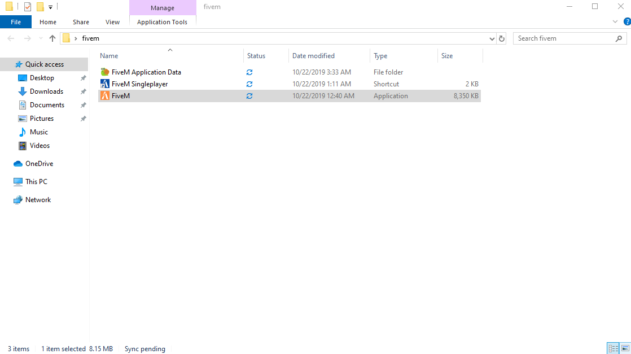The width and height of the screenshot is (631, 354).
Task: Switch to Details view in status bar
Action: (614, 348)
